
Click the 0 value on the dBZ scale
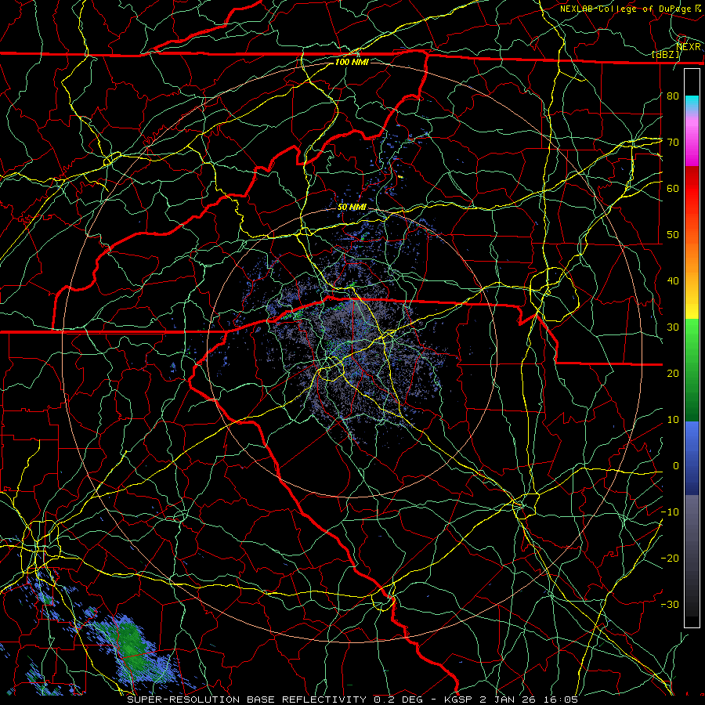(676, 466)
